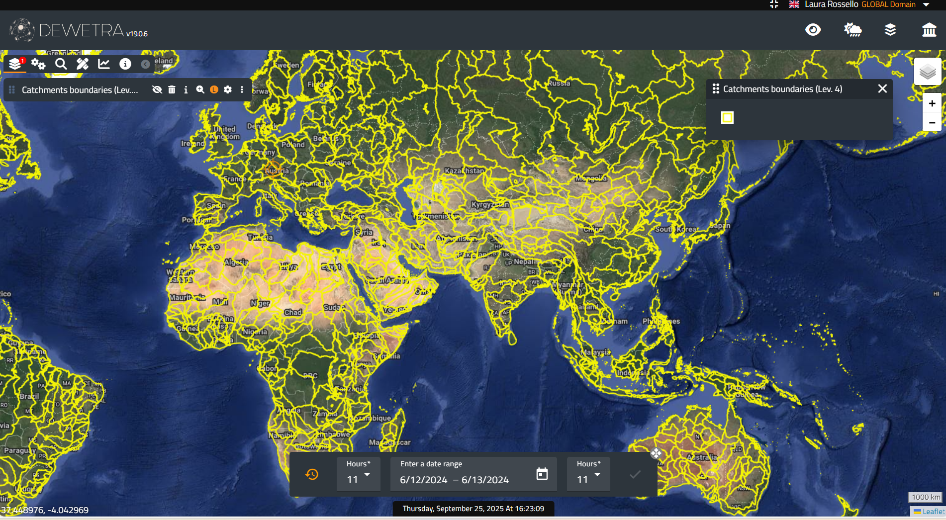Expand the Laura Rossello user dropdown
Viewport: 946px width, 520px height.
(926, 4)
